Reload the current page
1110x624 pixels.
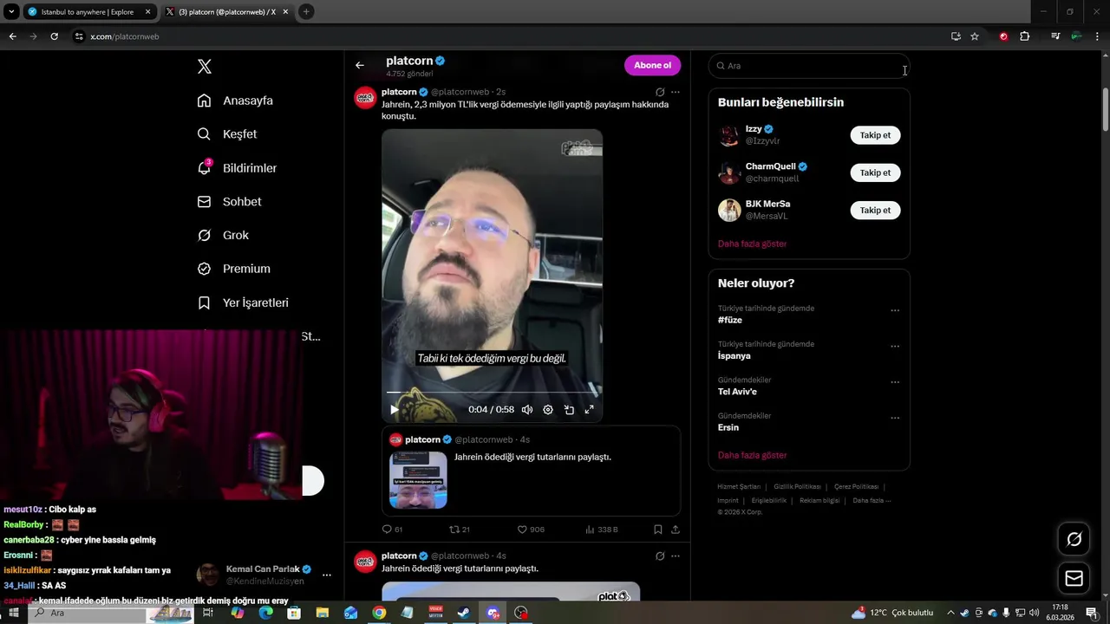point(54,36)
